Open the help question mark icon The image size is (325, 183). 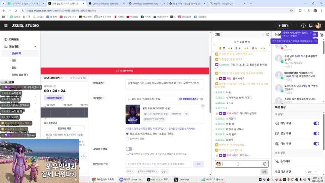click(x=303, y=26)
